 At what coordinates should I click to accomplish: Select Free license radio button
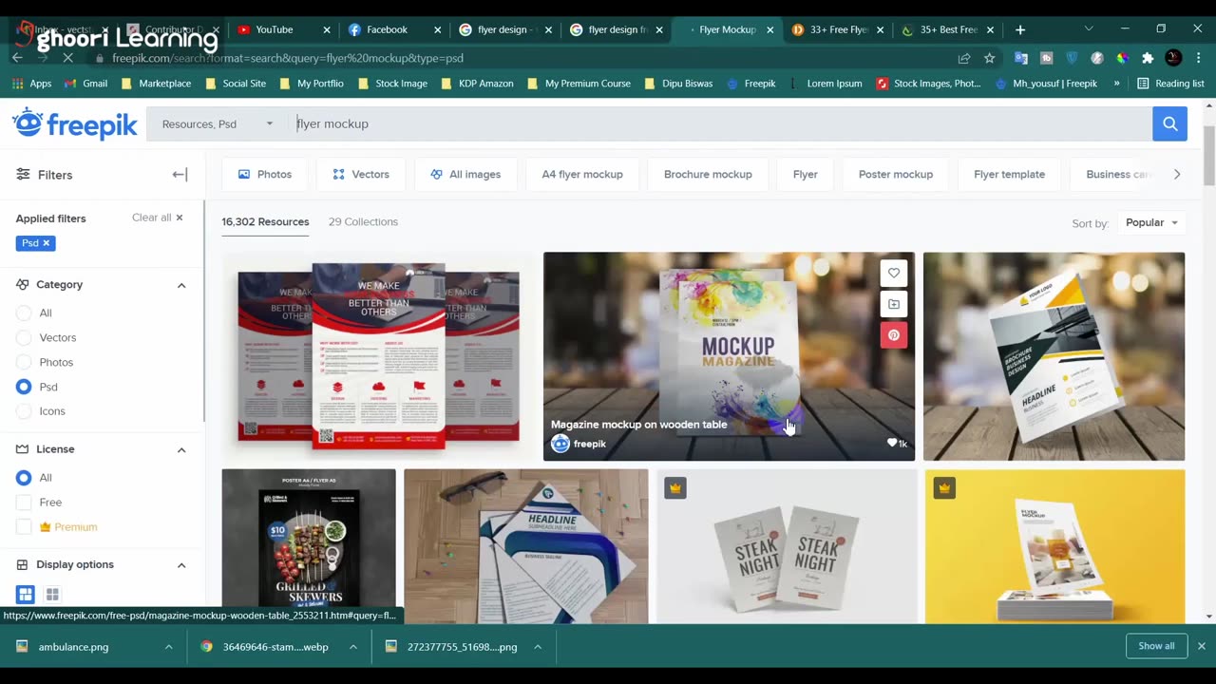24,503
